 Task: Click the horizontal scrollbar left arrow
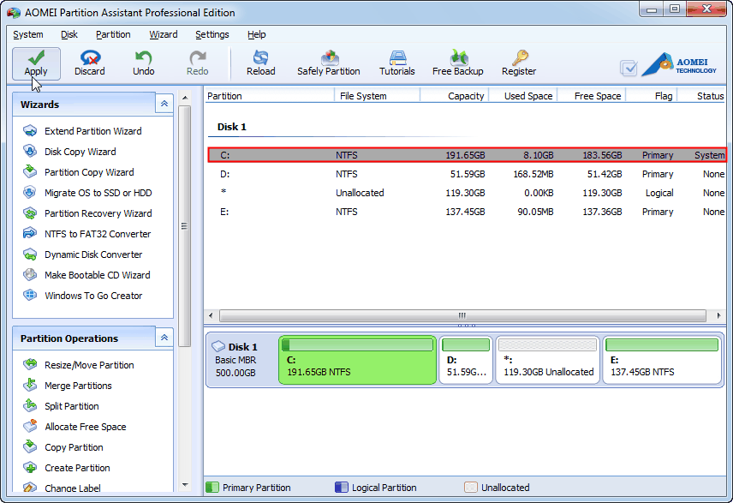[211, 315]
